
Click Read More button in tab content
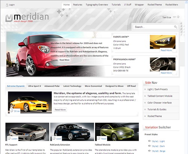tap(60, 110)
